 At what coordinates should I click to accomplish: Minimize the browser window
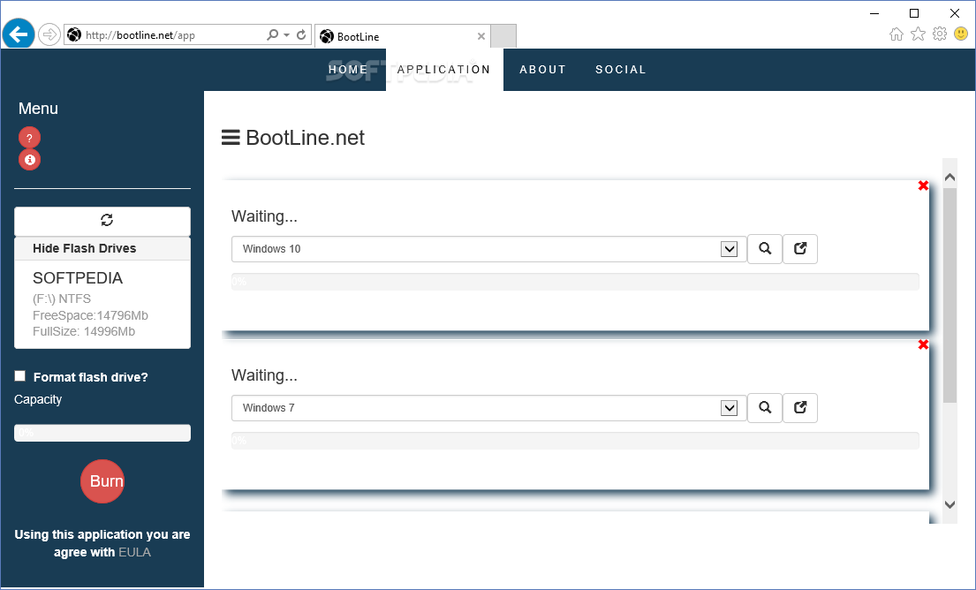click(x=874, y=13)
